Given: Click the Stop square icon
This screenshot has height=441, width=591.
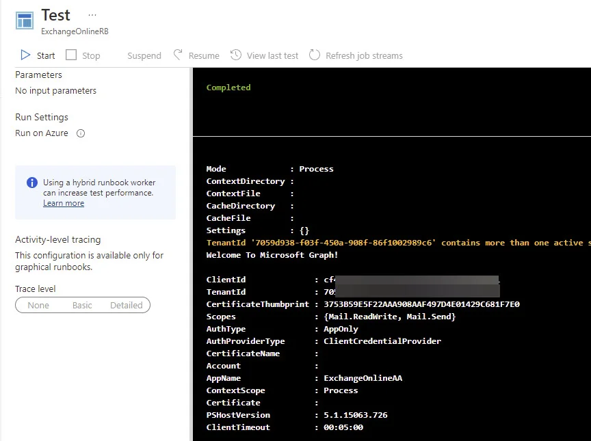Looking at the screenshot, I should pyautogui.click(x=71, y=55).
